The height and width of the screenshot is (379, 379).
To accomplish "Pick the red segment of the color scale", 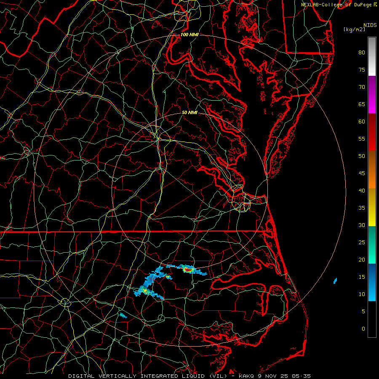I will tap(372, 132).
